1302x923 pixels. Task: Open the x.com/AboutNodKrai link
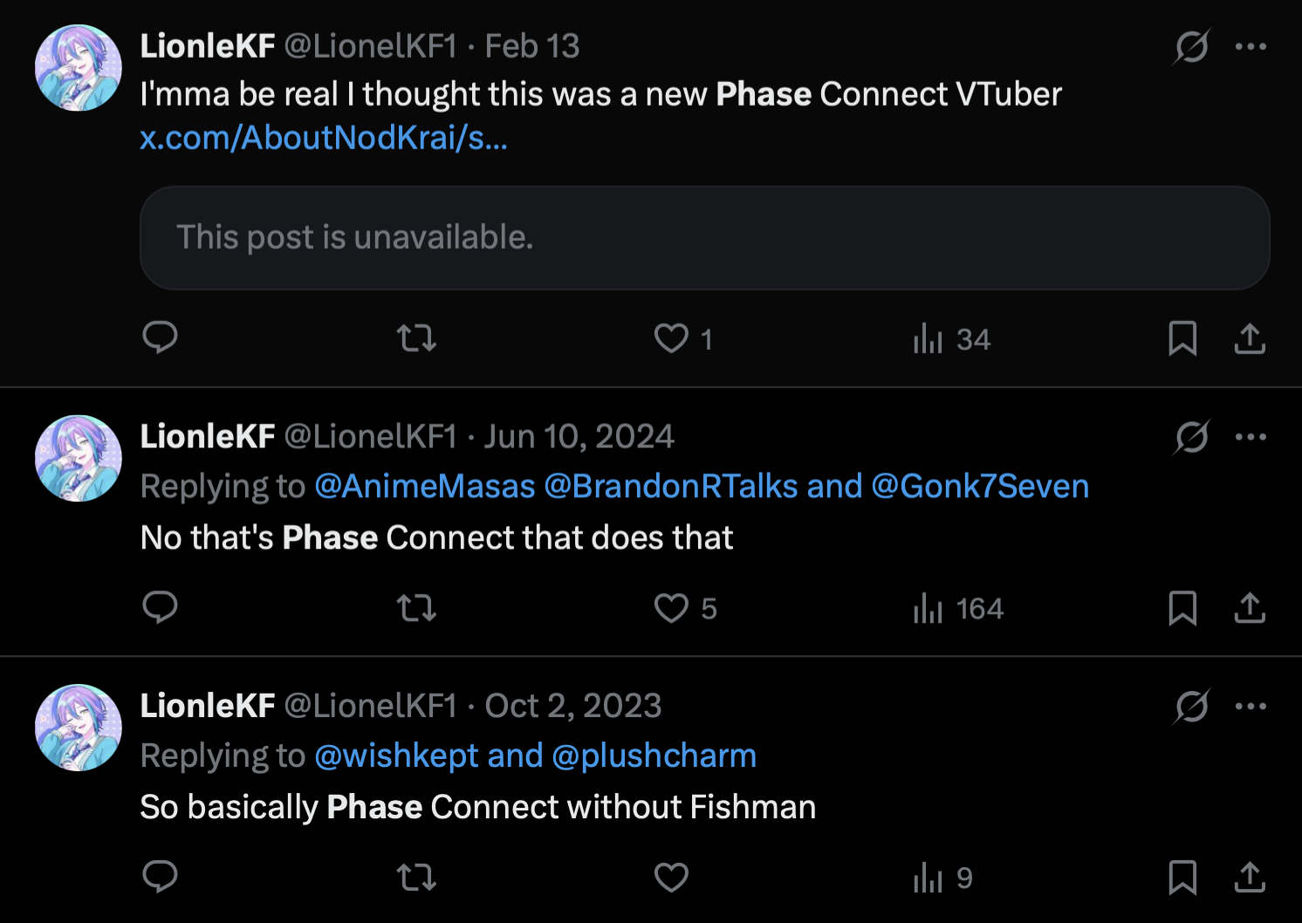pos(324,138)
